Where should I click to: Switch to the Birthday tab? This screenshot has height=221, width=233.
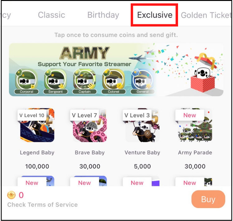(103, 15)
